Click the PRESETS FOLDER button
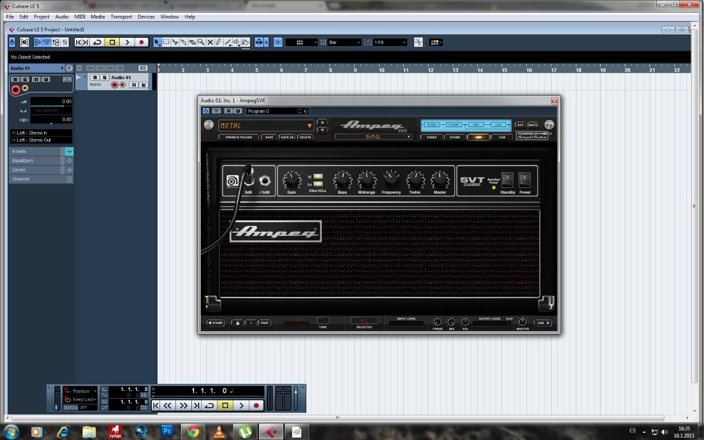 239,137
